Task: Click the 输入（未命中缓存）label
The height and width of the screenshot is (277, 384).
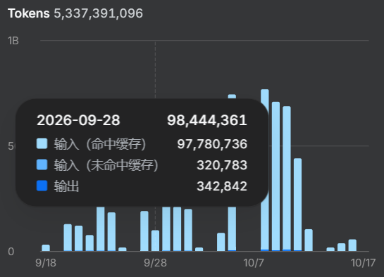Action: 106,165
